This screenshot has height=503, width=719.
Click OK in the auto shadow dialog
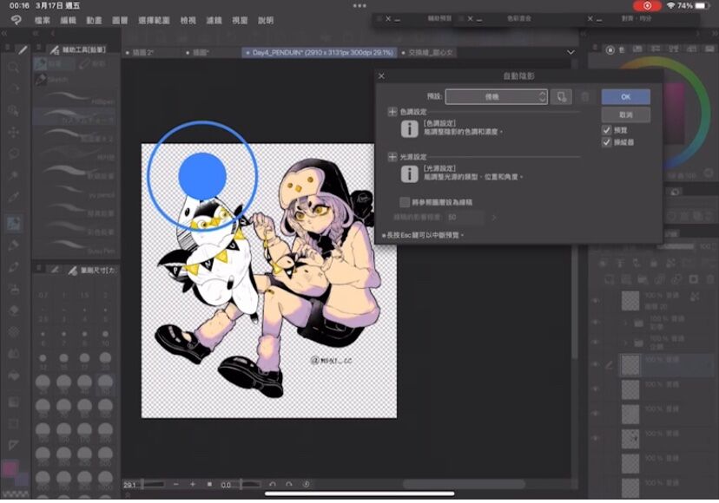625,96
